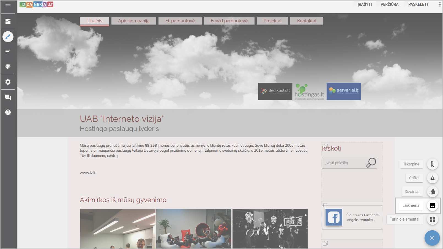443x249 pixels.
Task: Open the dashboard grid icon in sidebar
Action: tap(8, 21)
